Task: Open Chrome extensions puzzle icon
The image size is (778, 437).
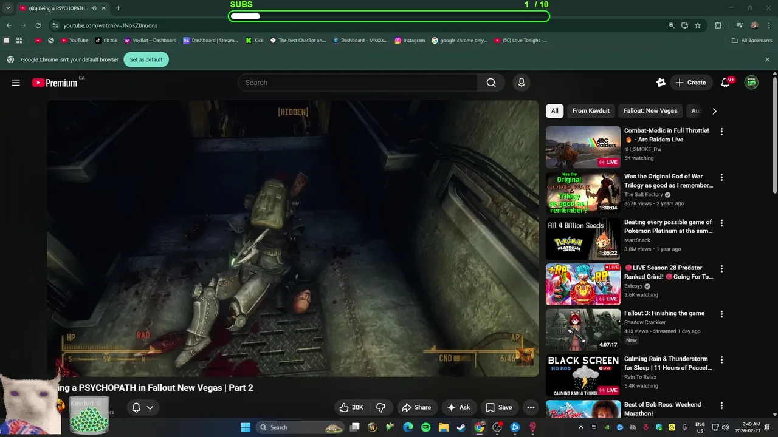Action: point(718,25)
